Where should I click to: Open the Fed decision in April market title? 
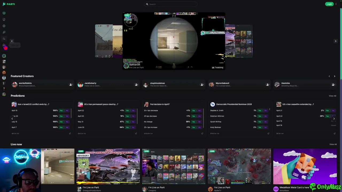(x=160, y=104)
